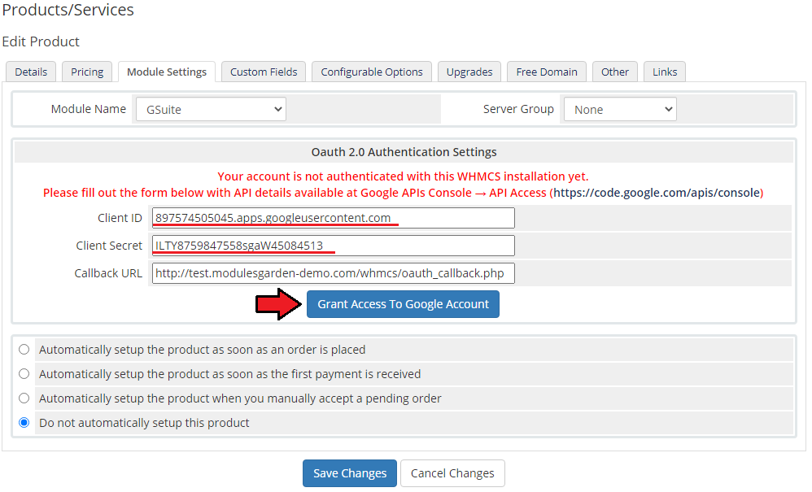Expand the Module Name GSuite dropdown
Screen dimensions: 812x492
212,109
